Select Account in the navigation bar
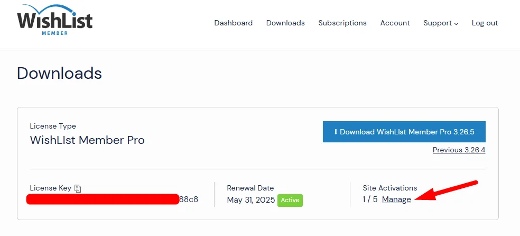 395,23
